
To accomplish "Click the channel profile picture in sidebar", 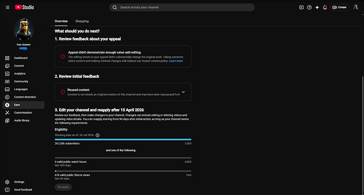I will 23,30.
